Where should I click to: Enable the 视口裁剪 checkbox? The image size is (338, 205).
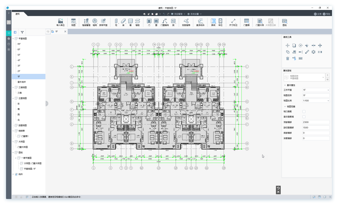(x=304, y=112)
